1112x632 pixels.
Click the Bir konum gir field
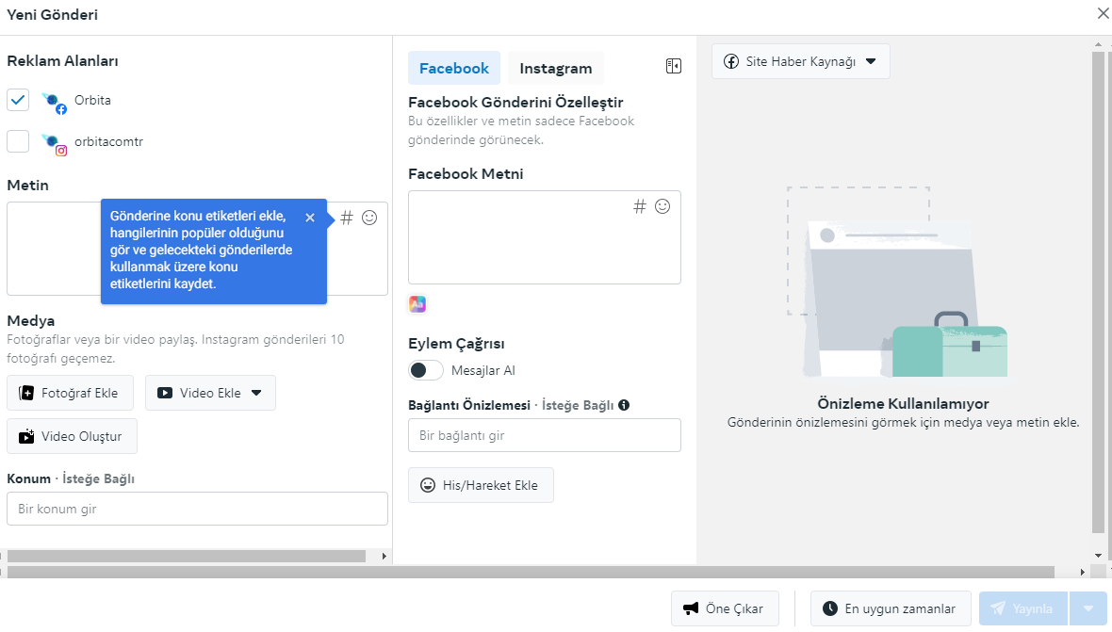[197, 509]
